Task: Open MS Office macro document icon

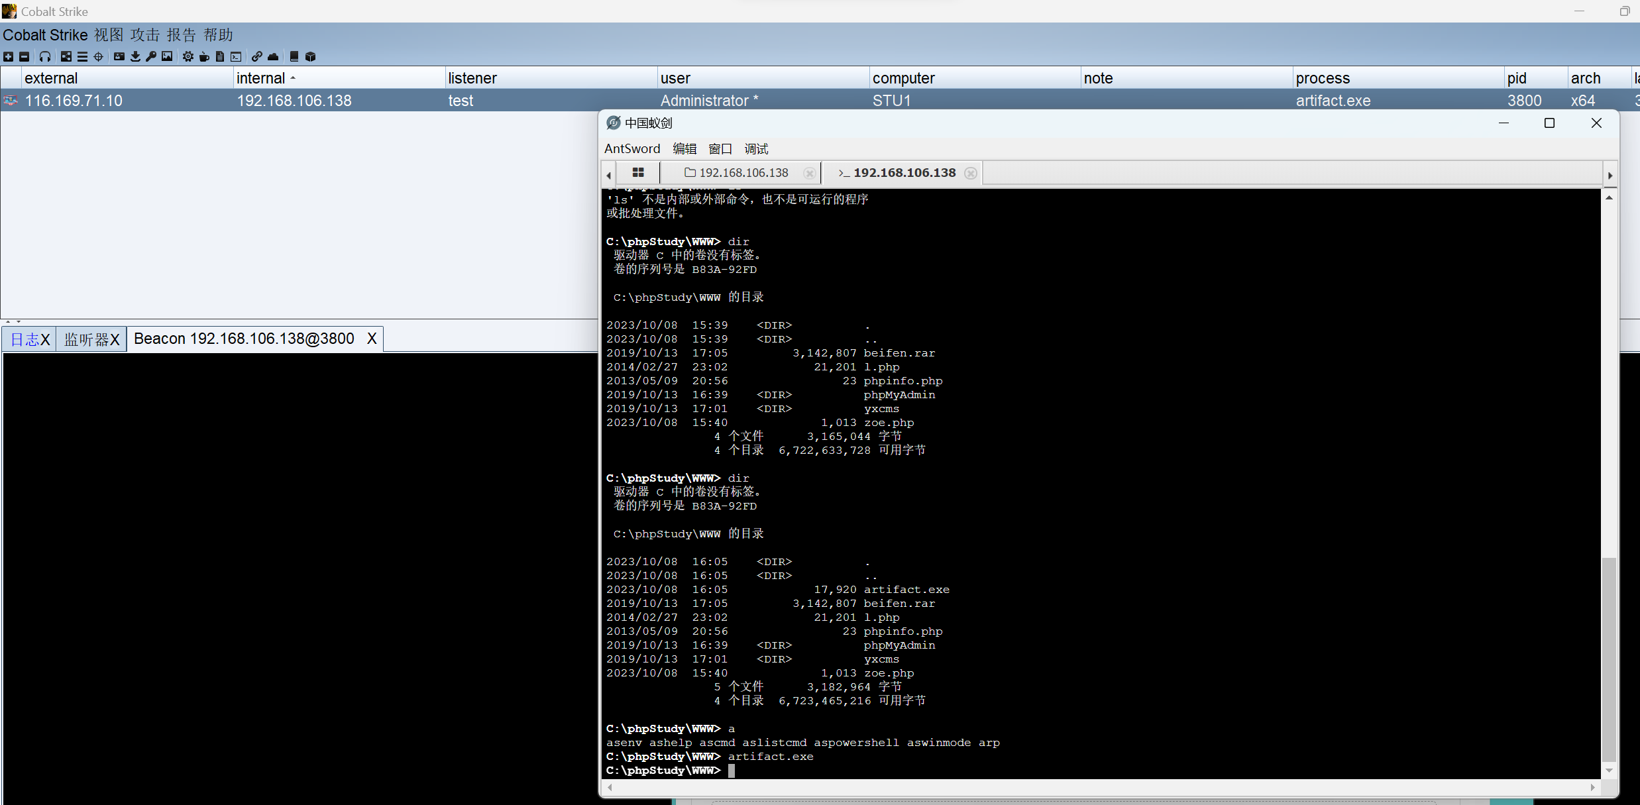Action: click(x=220, y=56)
